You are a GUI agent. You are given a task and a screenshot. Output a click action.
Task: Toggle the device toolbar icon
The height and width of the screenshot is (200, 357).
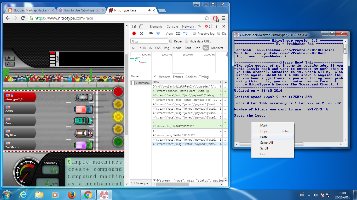141,26
